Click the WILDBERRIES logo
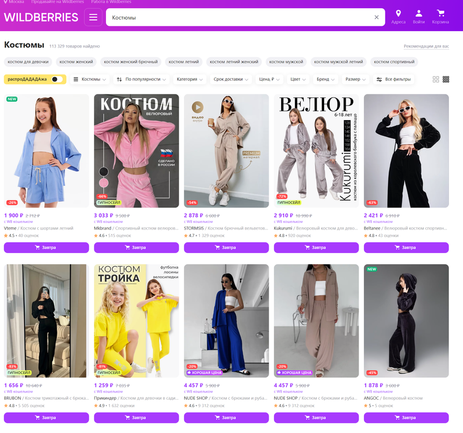463x433 pixels. 41,17
